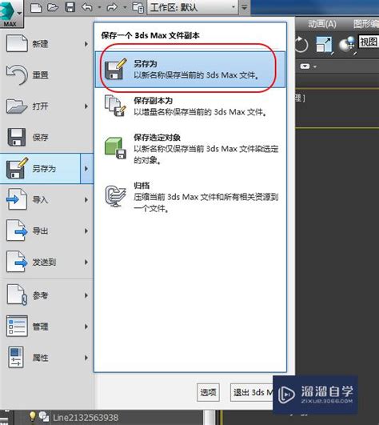Viewport: 379px width, 425px height.
Task: Open the Undo history dropdown arrow
Action: (x=99, y=7)
